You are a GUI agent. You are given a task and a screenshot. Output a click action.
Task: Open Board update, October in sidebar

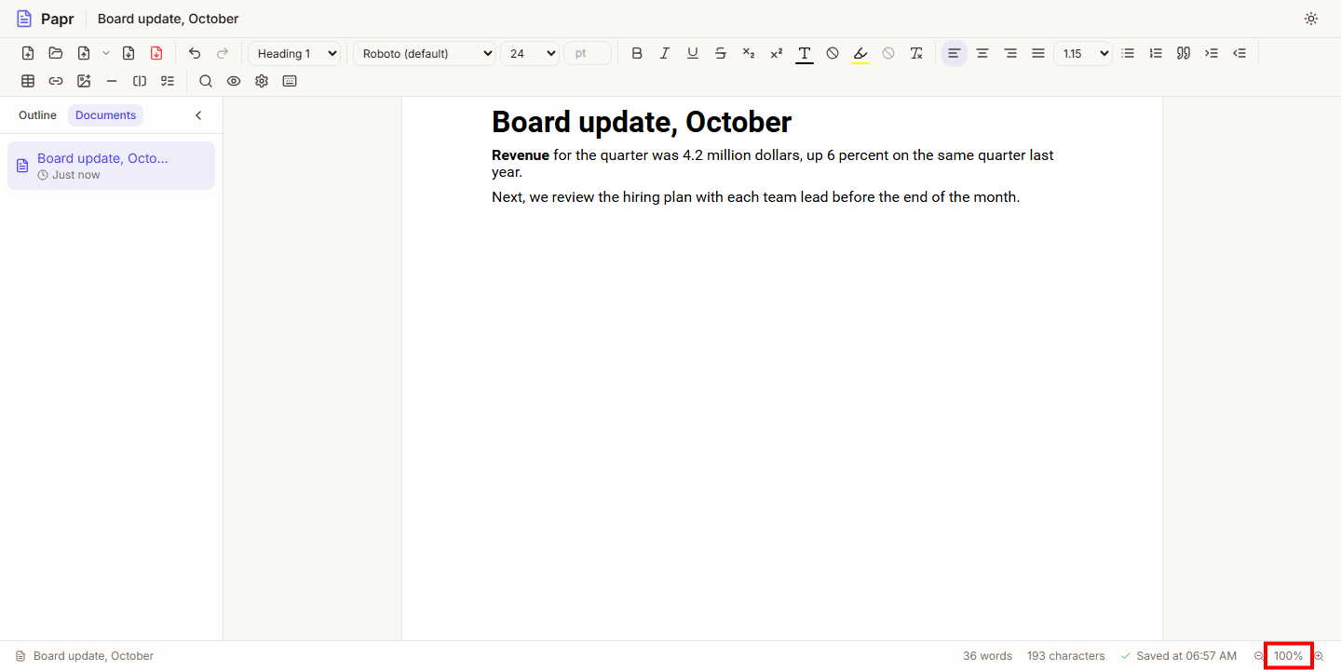112,166
